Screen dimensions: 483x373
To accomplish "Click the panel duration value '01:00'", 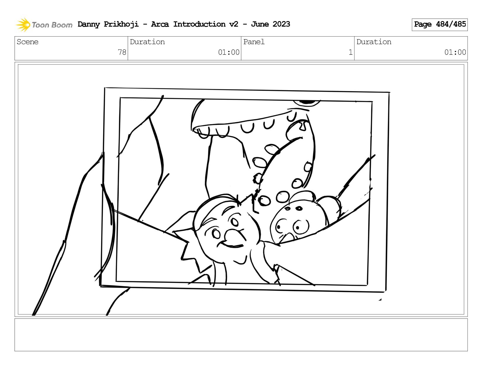I will tap(455, 52).
